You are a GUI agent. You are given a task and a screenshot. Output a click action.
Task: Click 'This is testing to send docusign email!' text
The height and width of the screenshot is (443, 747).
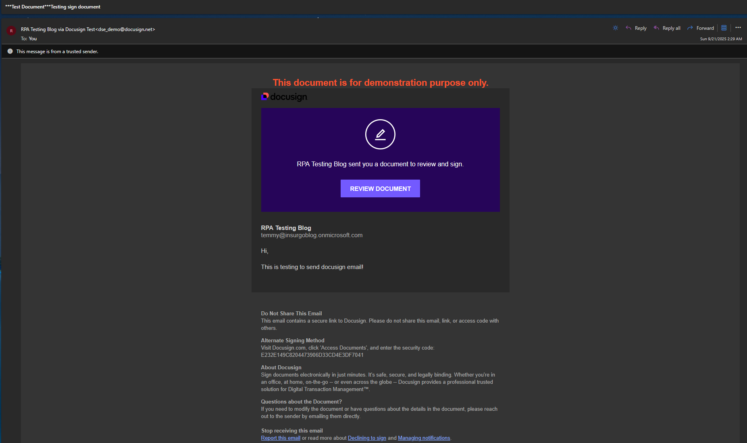point(312,267)
